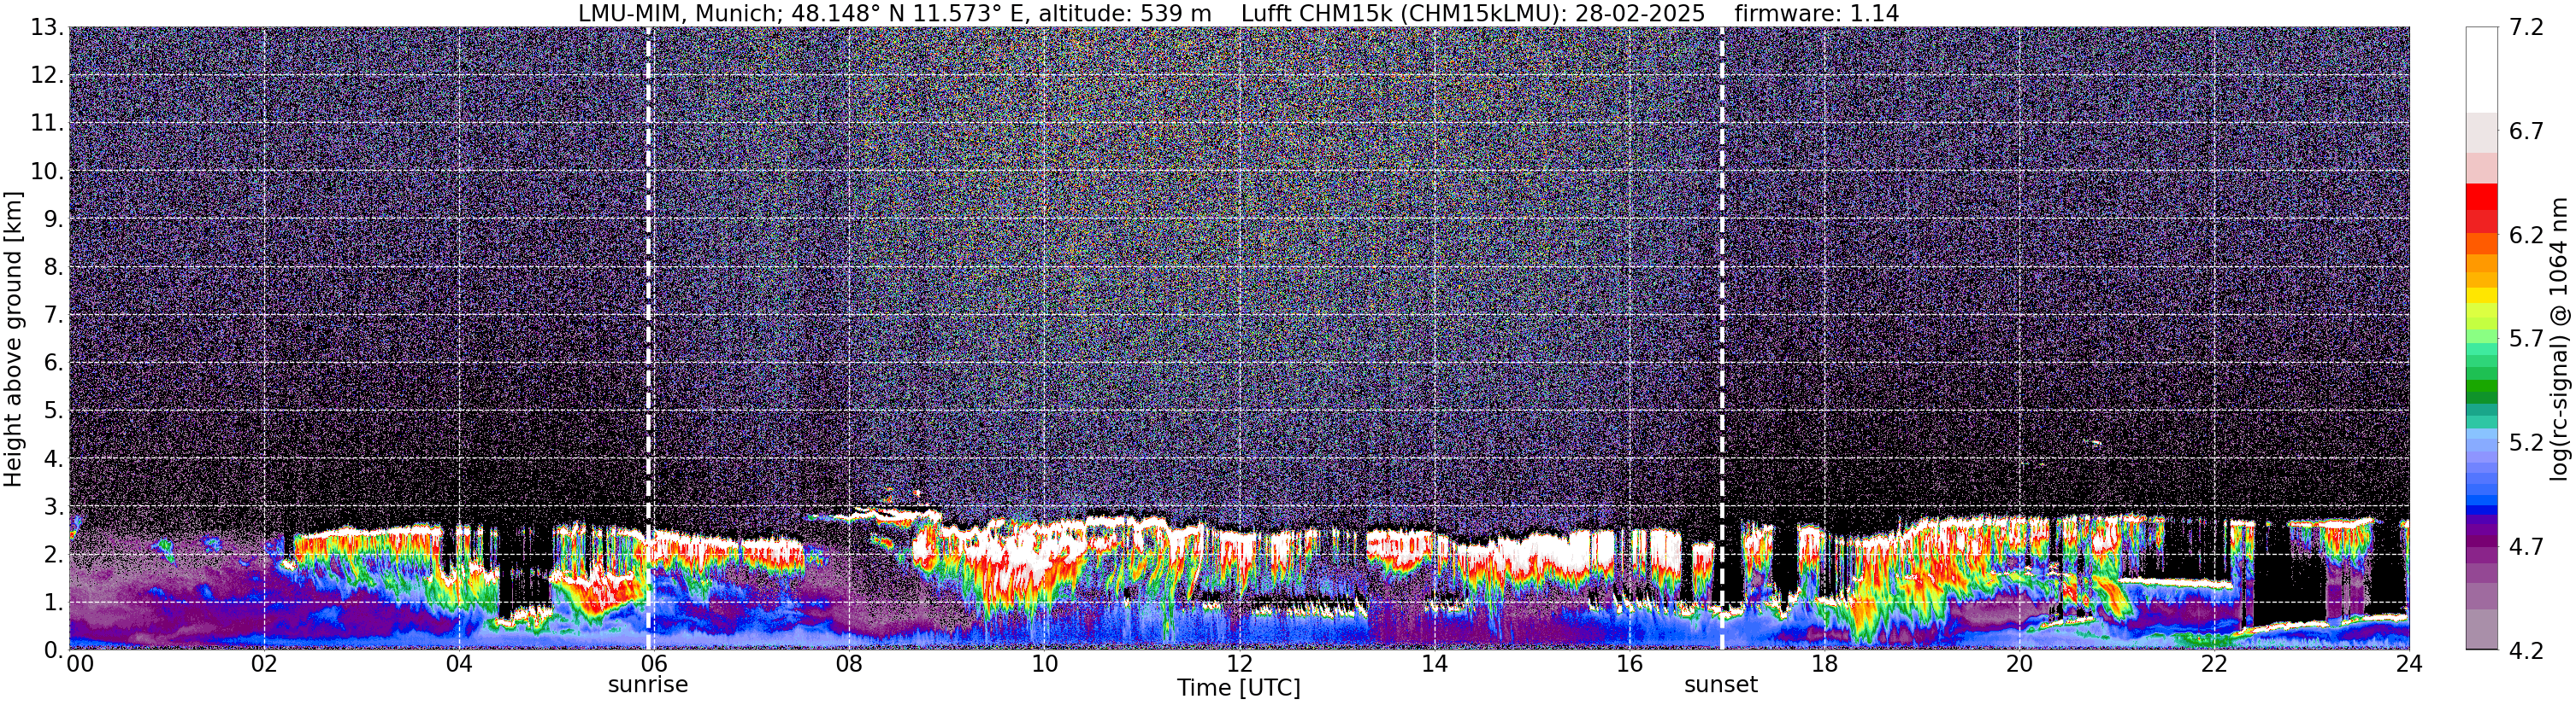Click height axis tick label '9.'

(x=54, y=218)
